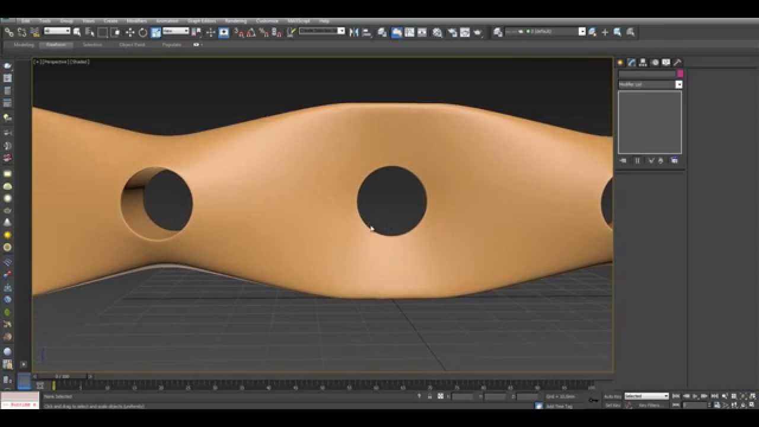The width and height of the screenshot is (759, 427).
Task: Toggle Auto Key mode
Action: [613, 396]
